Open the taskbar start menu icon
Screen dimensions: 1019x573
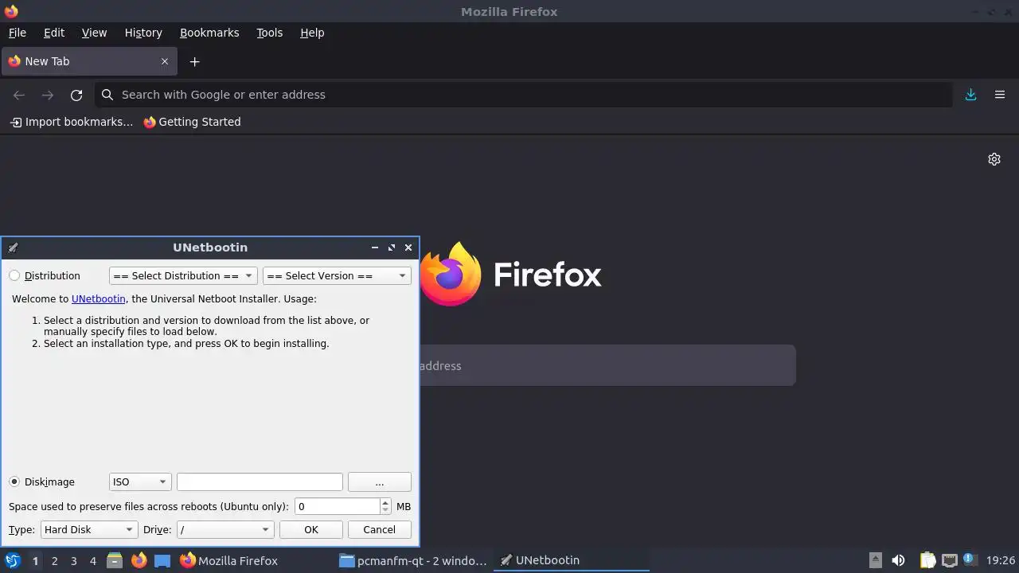pyautogui.click(x=12, y=560)
